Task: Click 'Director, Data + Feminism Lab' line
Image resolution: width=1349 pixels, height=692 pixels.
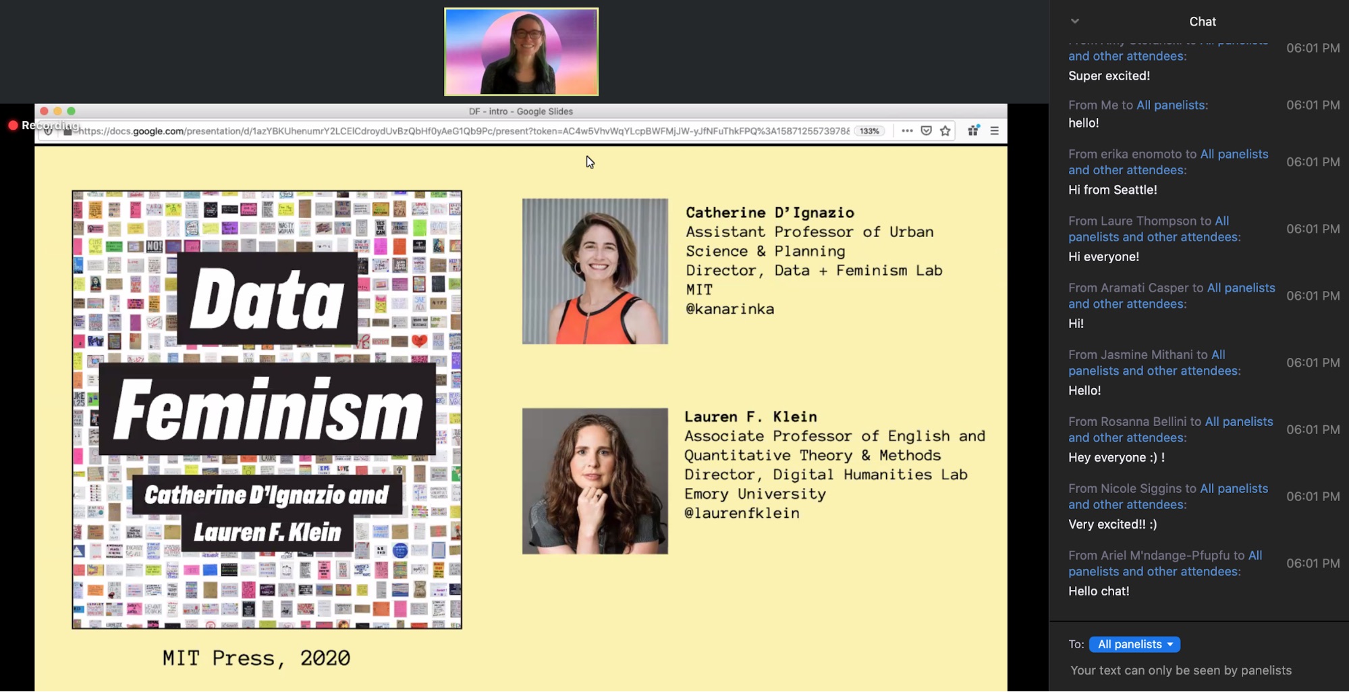Action: pyautogui.click(x=814, y=270)
